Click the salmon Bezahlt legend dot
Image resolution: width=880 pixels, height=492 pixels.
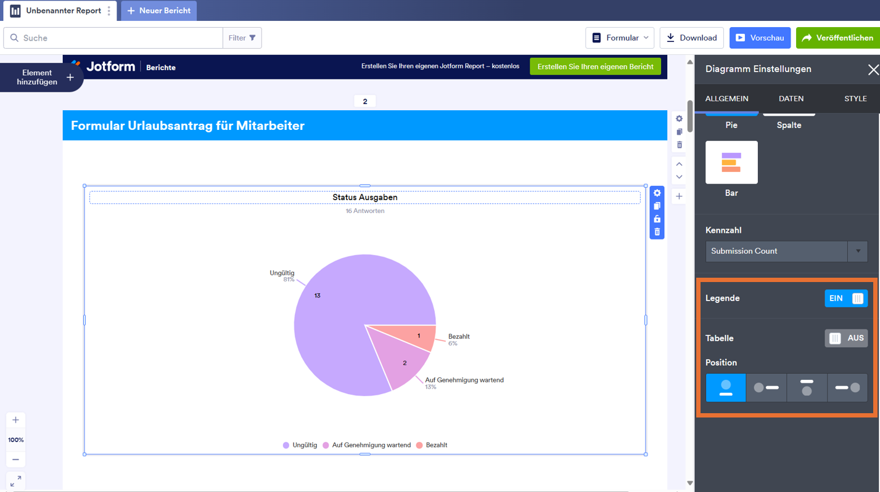point(419,445)
